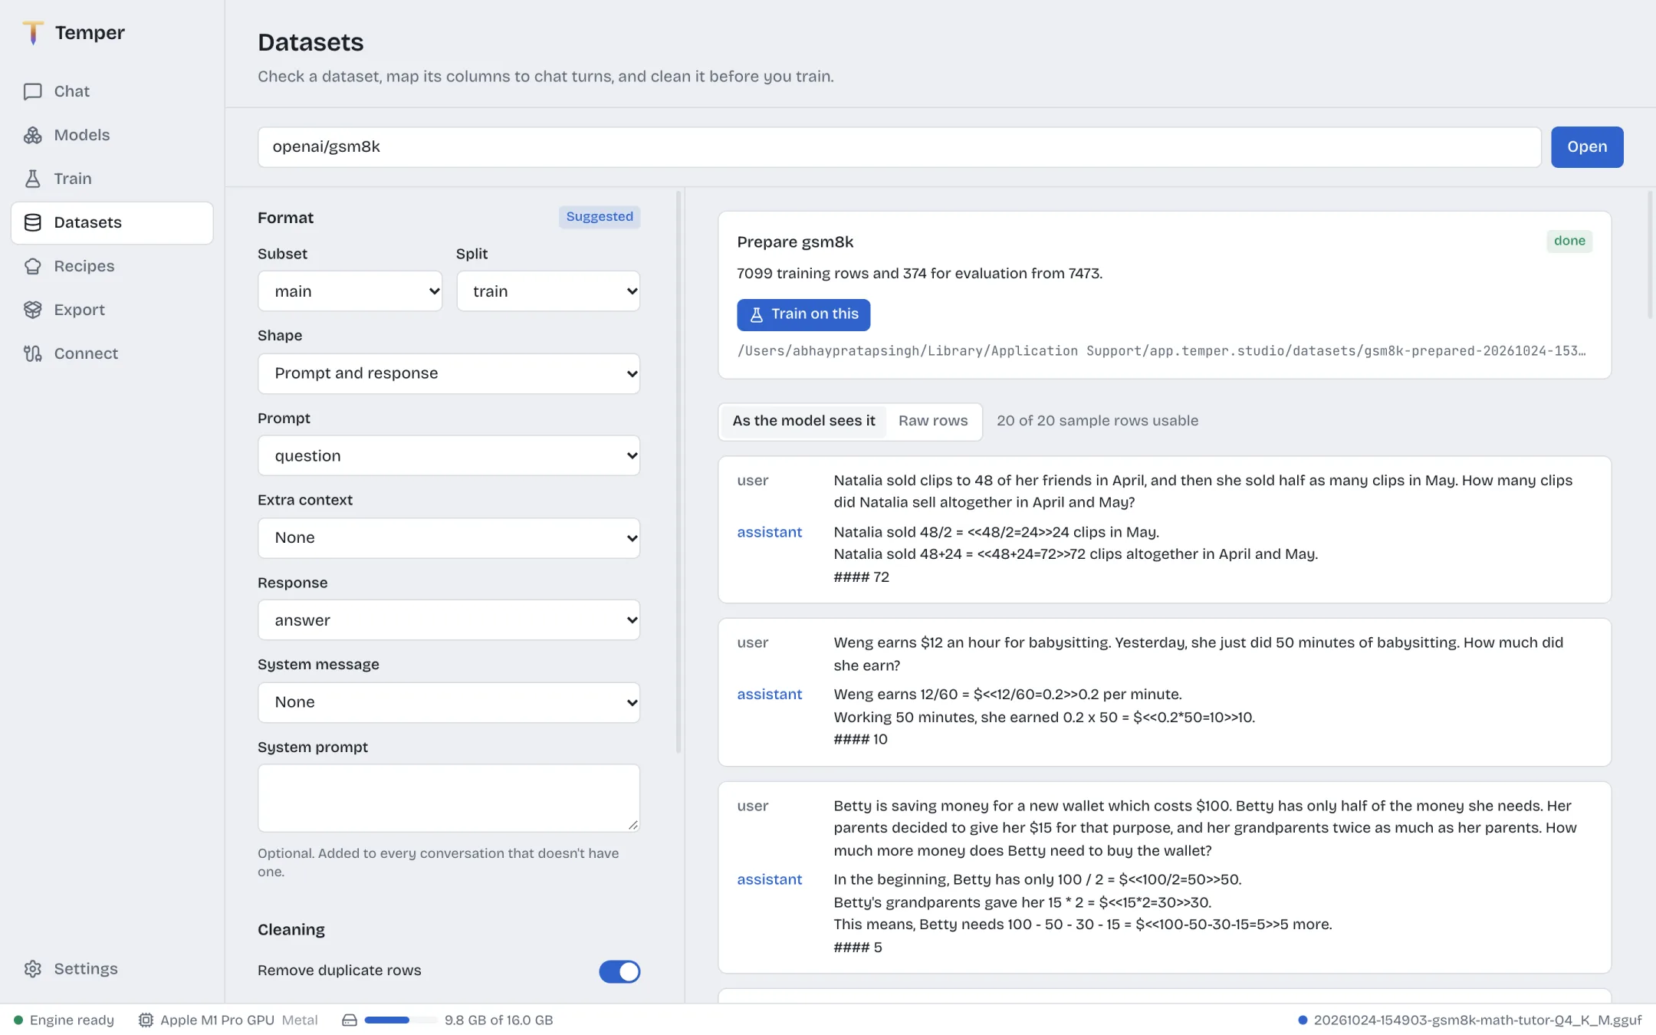Click the done status badge
The image size is (1656, 1035).
click(x=1569, y=241)
